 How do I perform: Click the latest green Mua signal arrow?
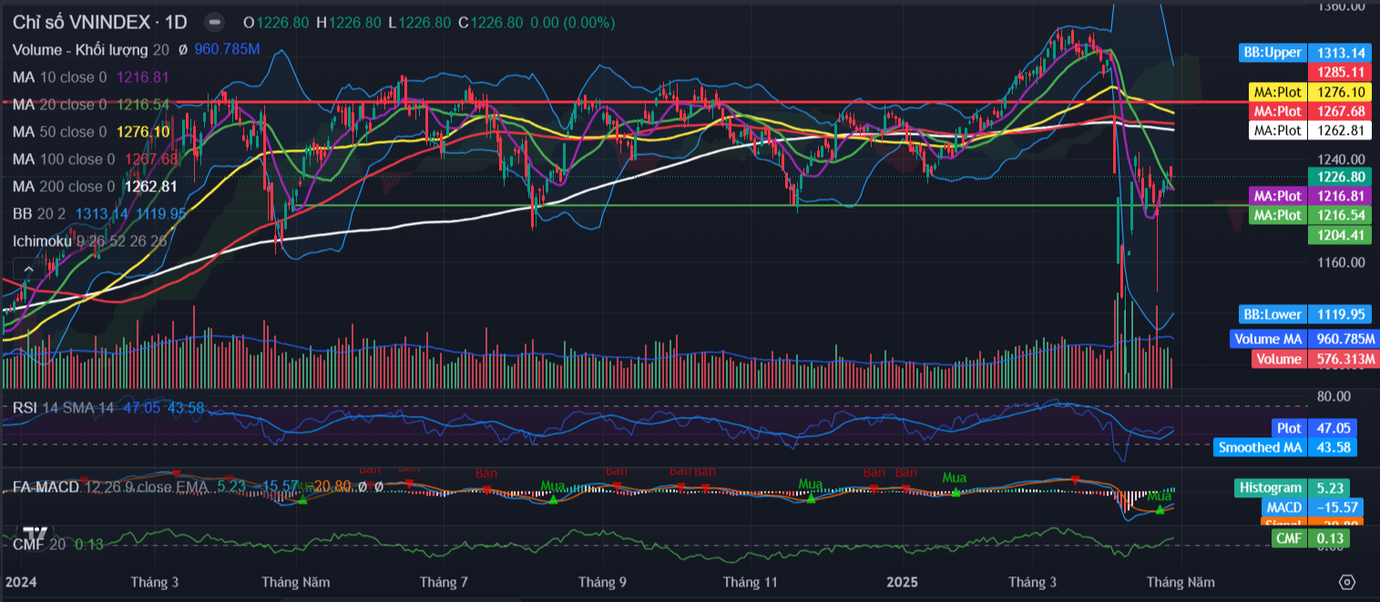[x=1159, y=510]
